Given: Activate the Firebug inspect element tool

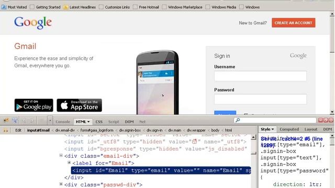Looking at the screenshot, I should pyautogui.click(x=15, y=121).
